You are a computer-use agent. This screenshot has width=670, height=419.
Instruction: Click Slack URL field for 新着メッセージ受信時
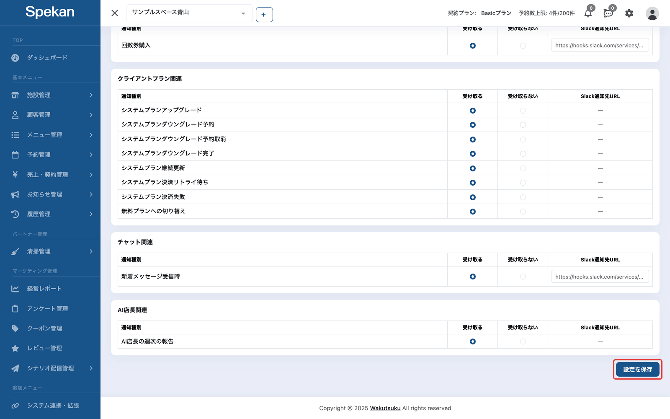600,277
